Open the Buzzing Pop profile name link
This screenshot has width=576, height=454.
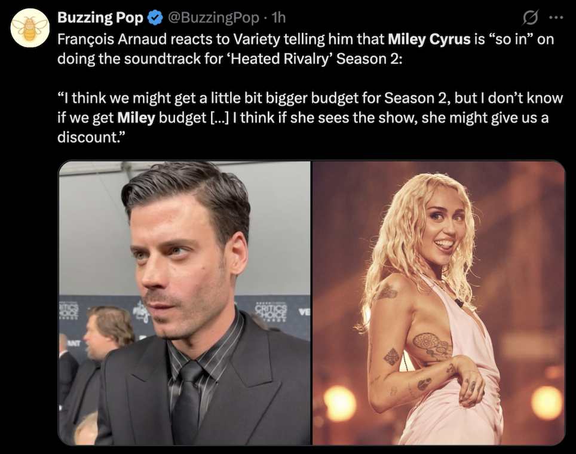point(98,18)
